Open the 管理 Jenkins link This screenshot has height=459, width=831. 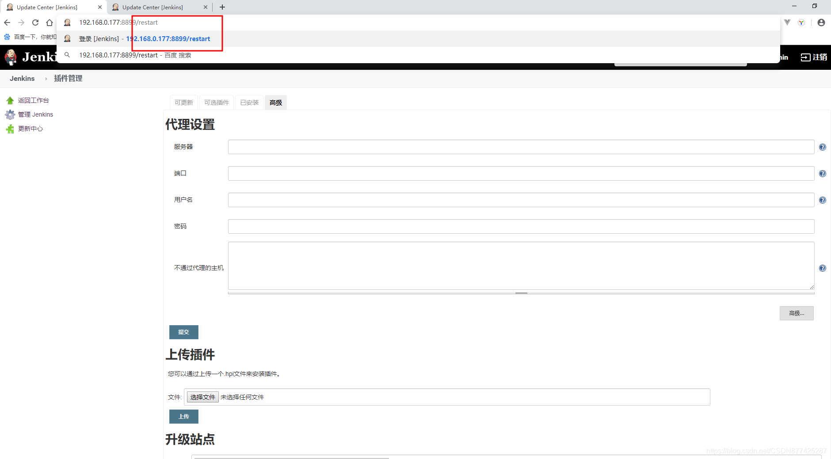35,114
